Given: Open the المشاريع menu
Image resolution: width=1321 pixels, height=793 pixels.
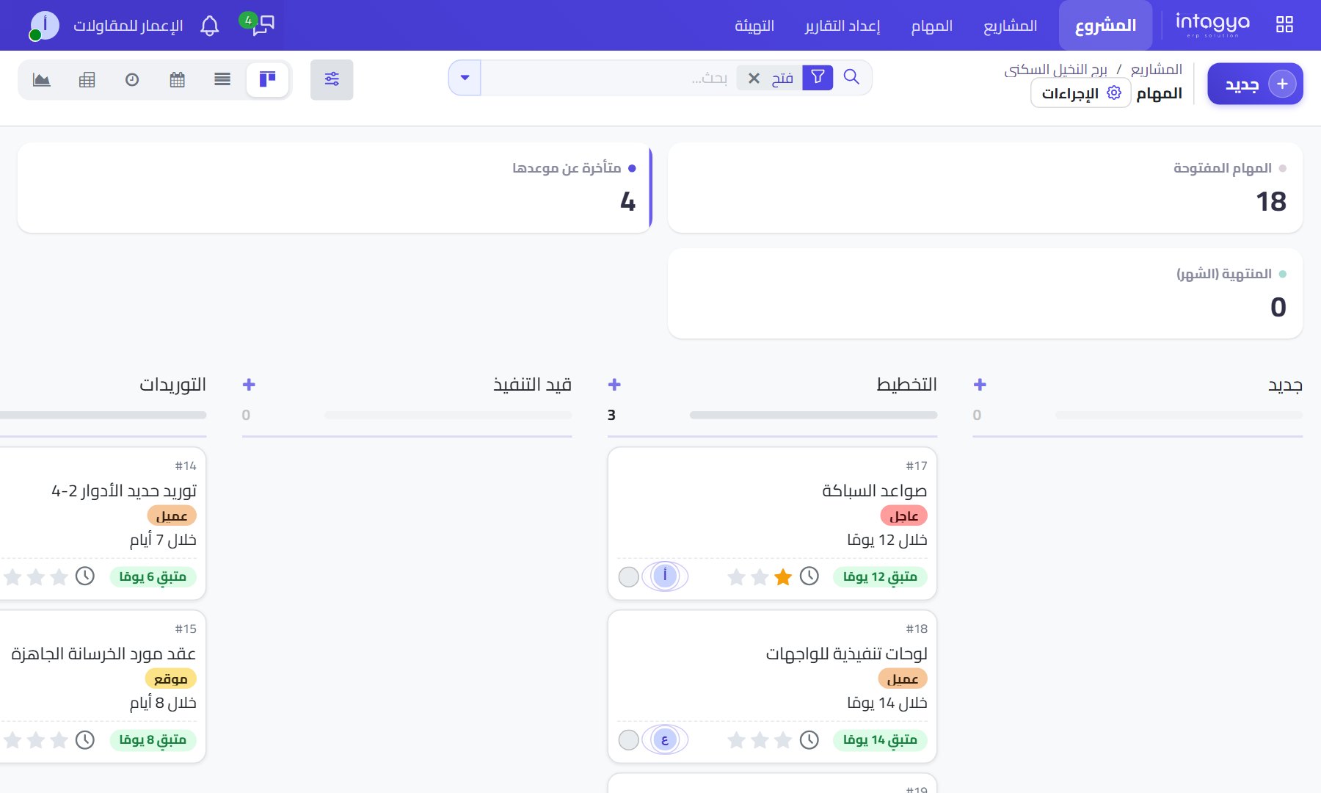Looking at the screenshot, I should pyautogui.click(x=1011, y=26).
